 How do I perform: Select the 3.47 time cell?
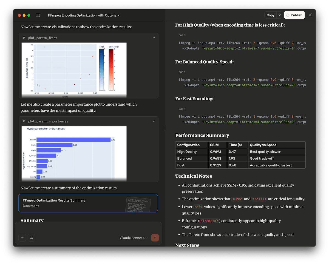(x=238, y=151)
